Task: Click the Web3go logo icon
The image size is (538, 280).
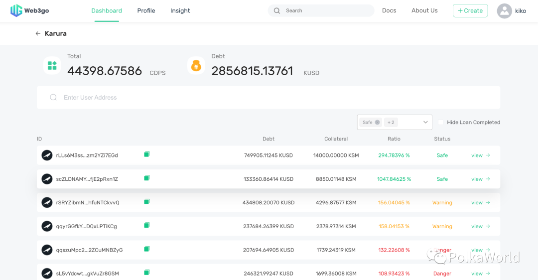Action: (16, 10)
